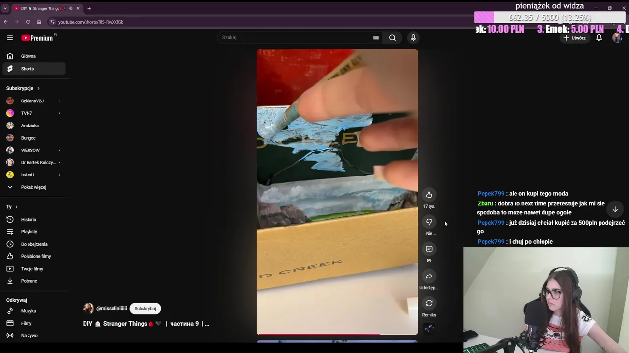Open Do obejrzenia watch later list
This screenshot has height=353, width=629.
pyautogui.click(x=33, y=244)
